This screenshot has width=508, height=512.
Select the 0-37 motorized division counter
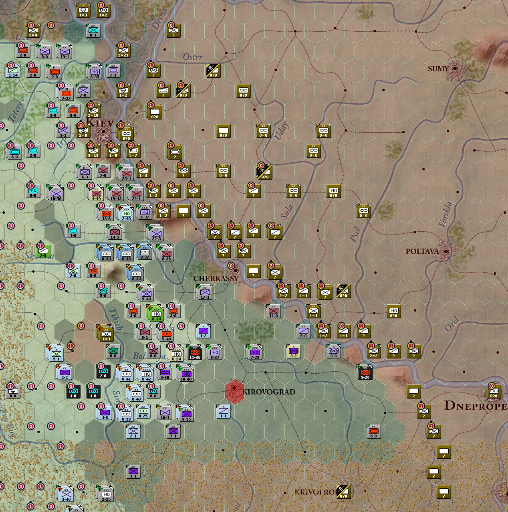tap(144, 252)
